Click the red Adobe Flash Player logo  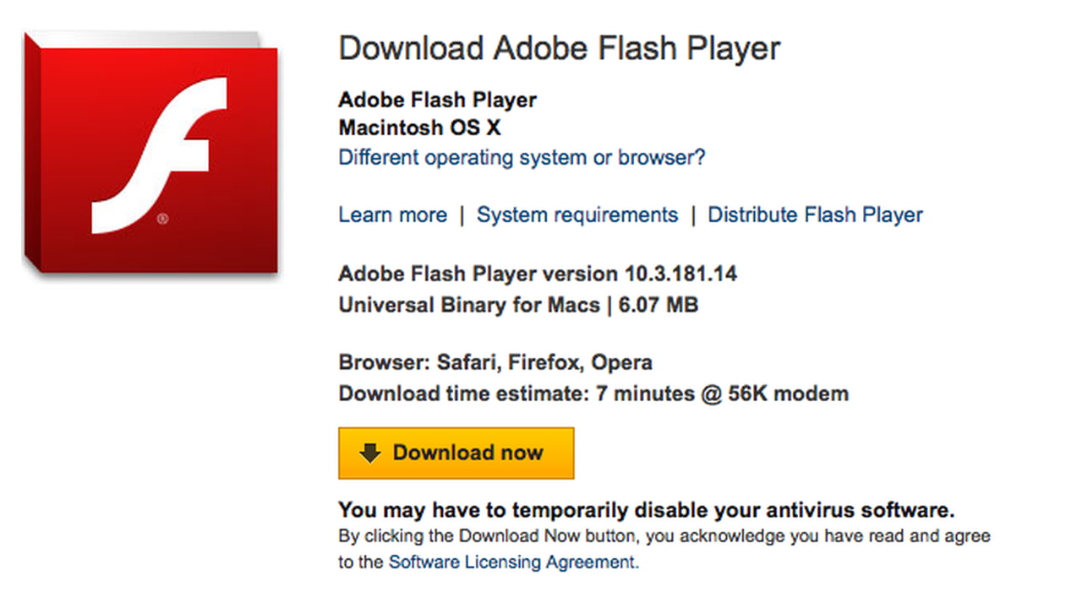150,154
